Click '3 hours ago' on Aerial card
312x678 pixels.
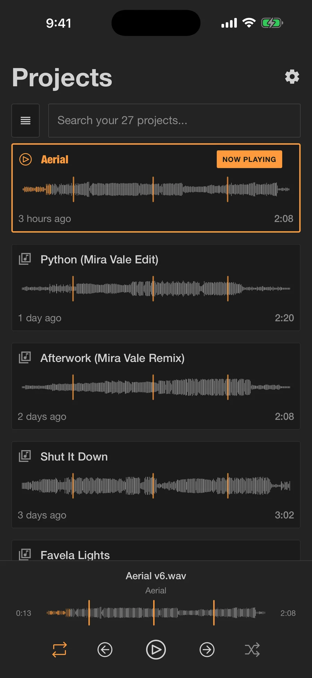coord(45,219)
